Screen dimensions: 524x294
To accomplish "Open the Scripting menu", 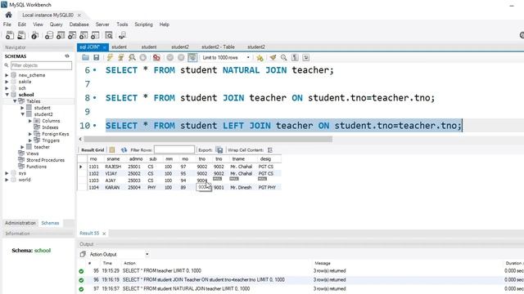I will pos(144,24).
